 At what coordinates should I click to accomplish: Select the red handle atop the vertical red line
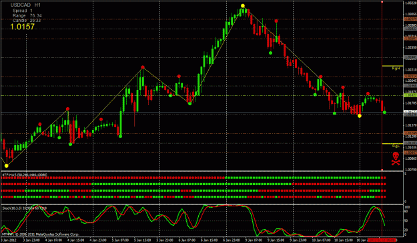point(382,2)
